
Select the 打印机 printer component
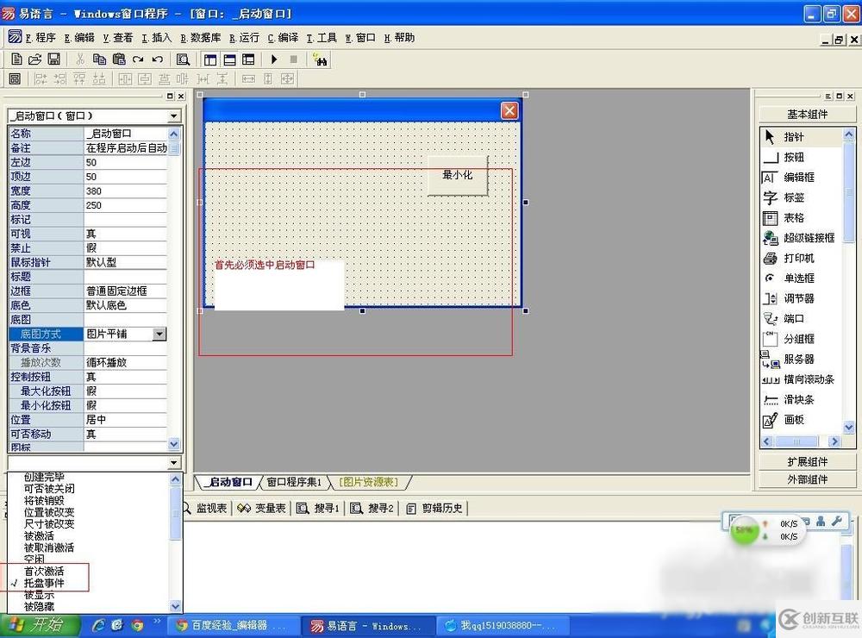[x=801, y=258]
